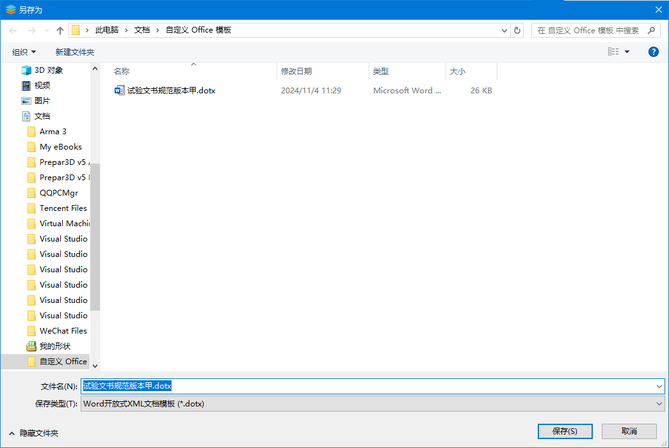Viewport: 669px width, 448px height.
Task: Click the QQPCMgr folder icon
Action: pos(31,193)
